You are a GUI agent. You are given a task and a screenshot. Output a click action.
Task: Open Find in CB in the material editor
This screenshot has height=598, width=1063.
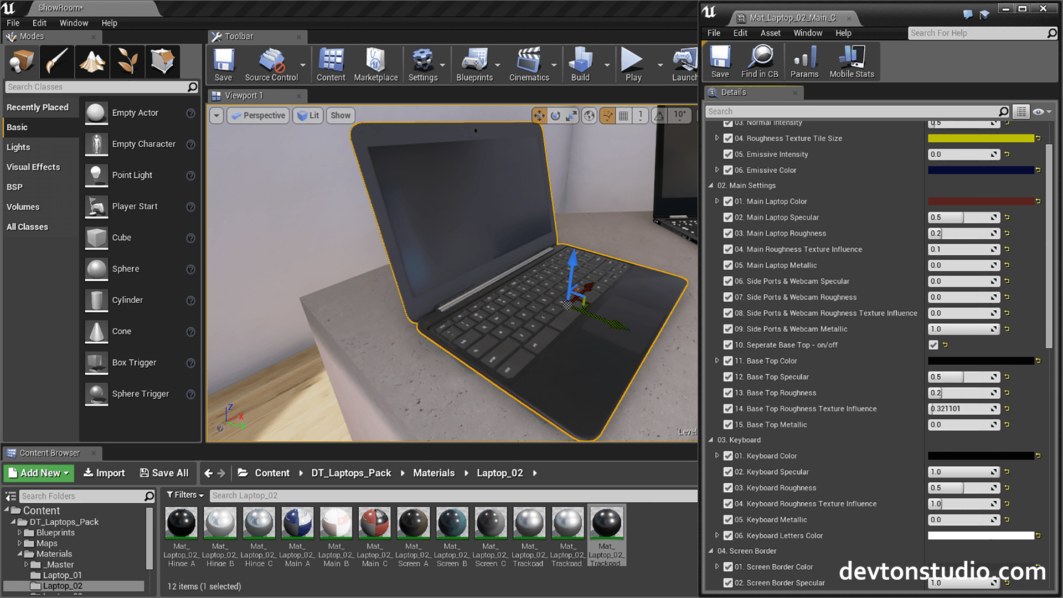[760, 61]
